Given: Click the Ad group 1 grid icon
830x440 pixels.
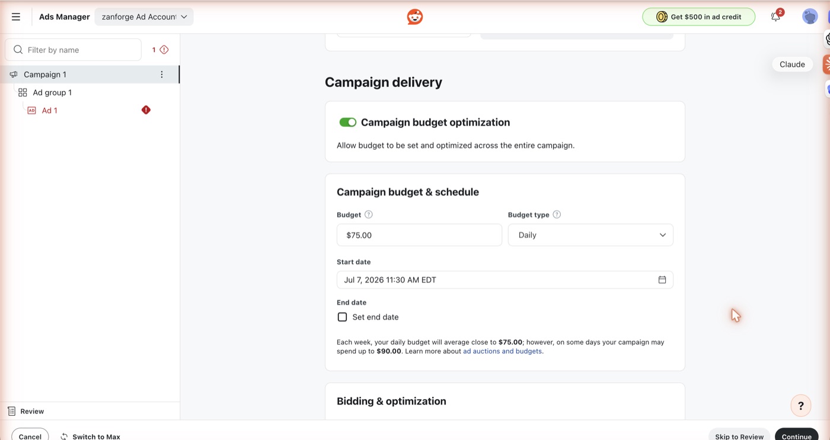Looking at the screenshot, I should (23, 92).
